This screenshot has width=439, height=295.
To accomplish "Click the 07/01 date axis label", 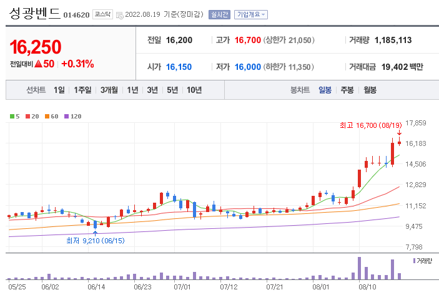I will pyautogui.click(x=182, y=287).
